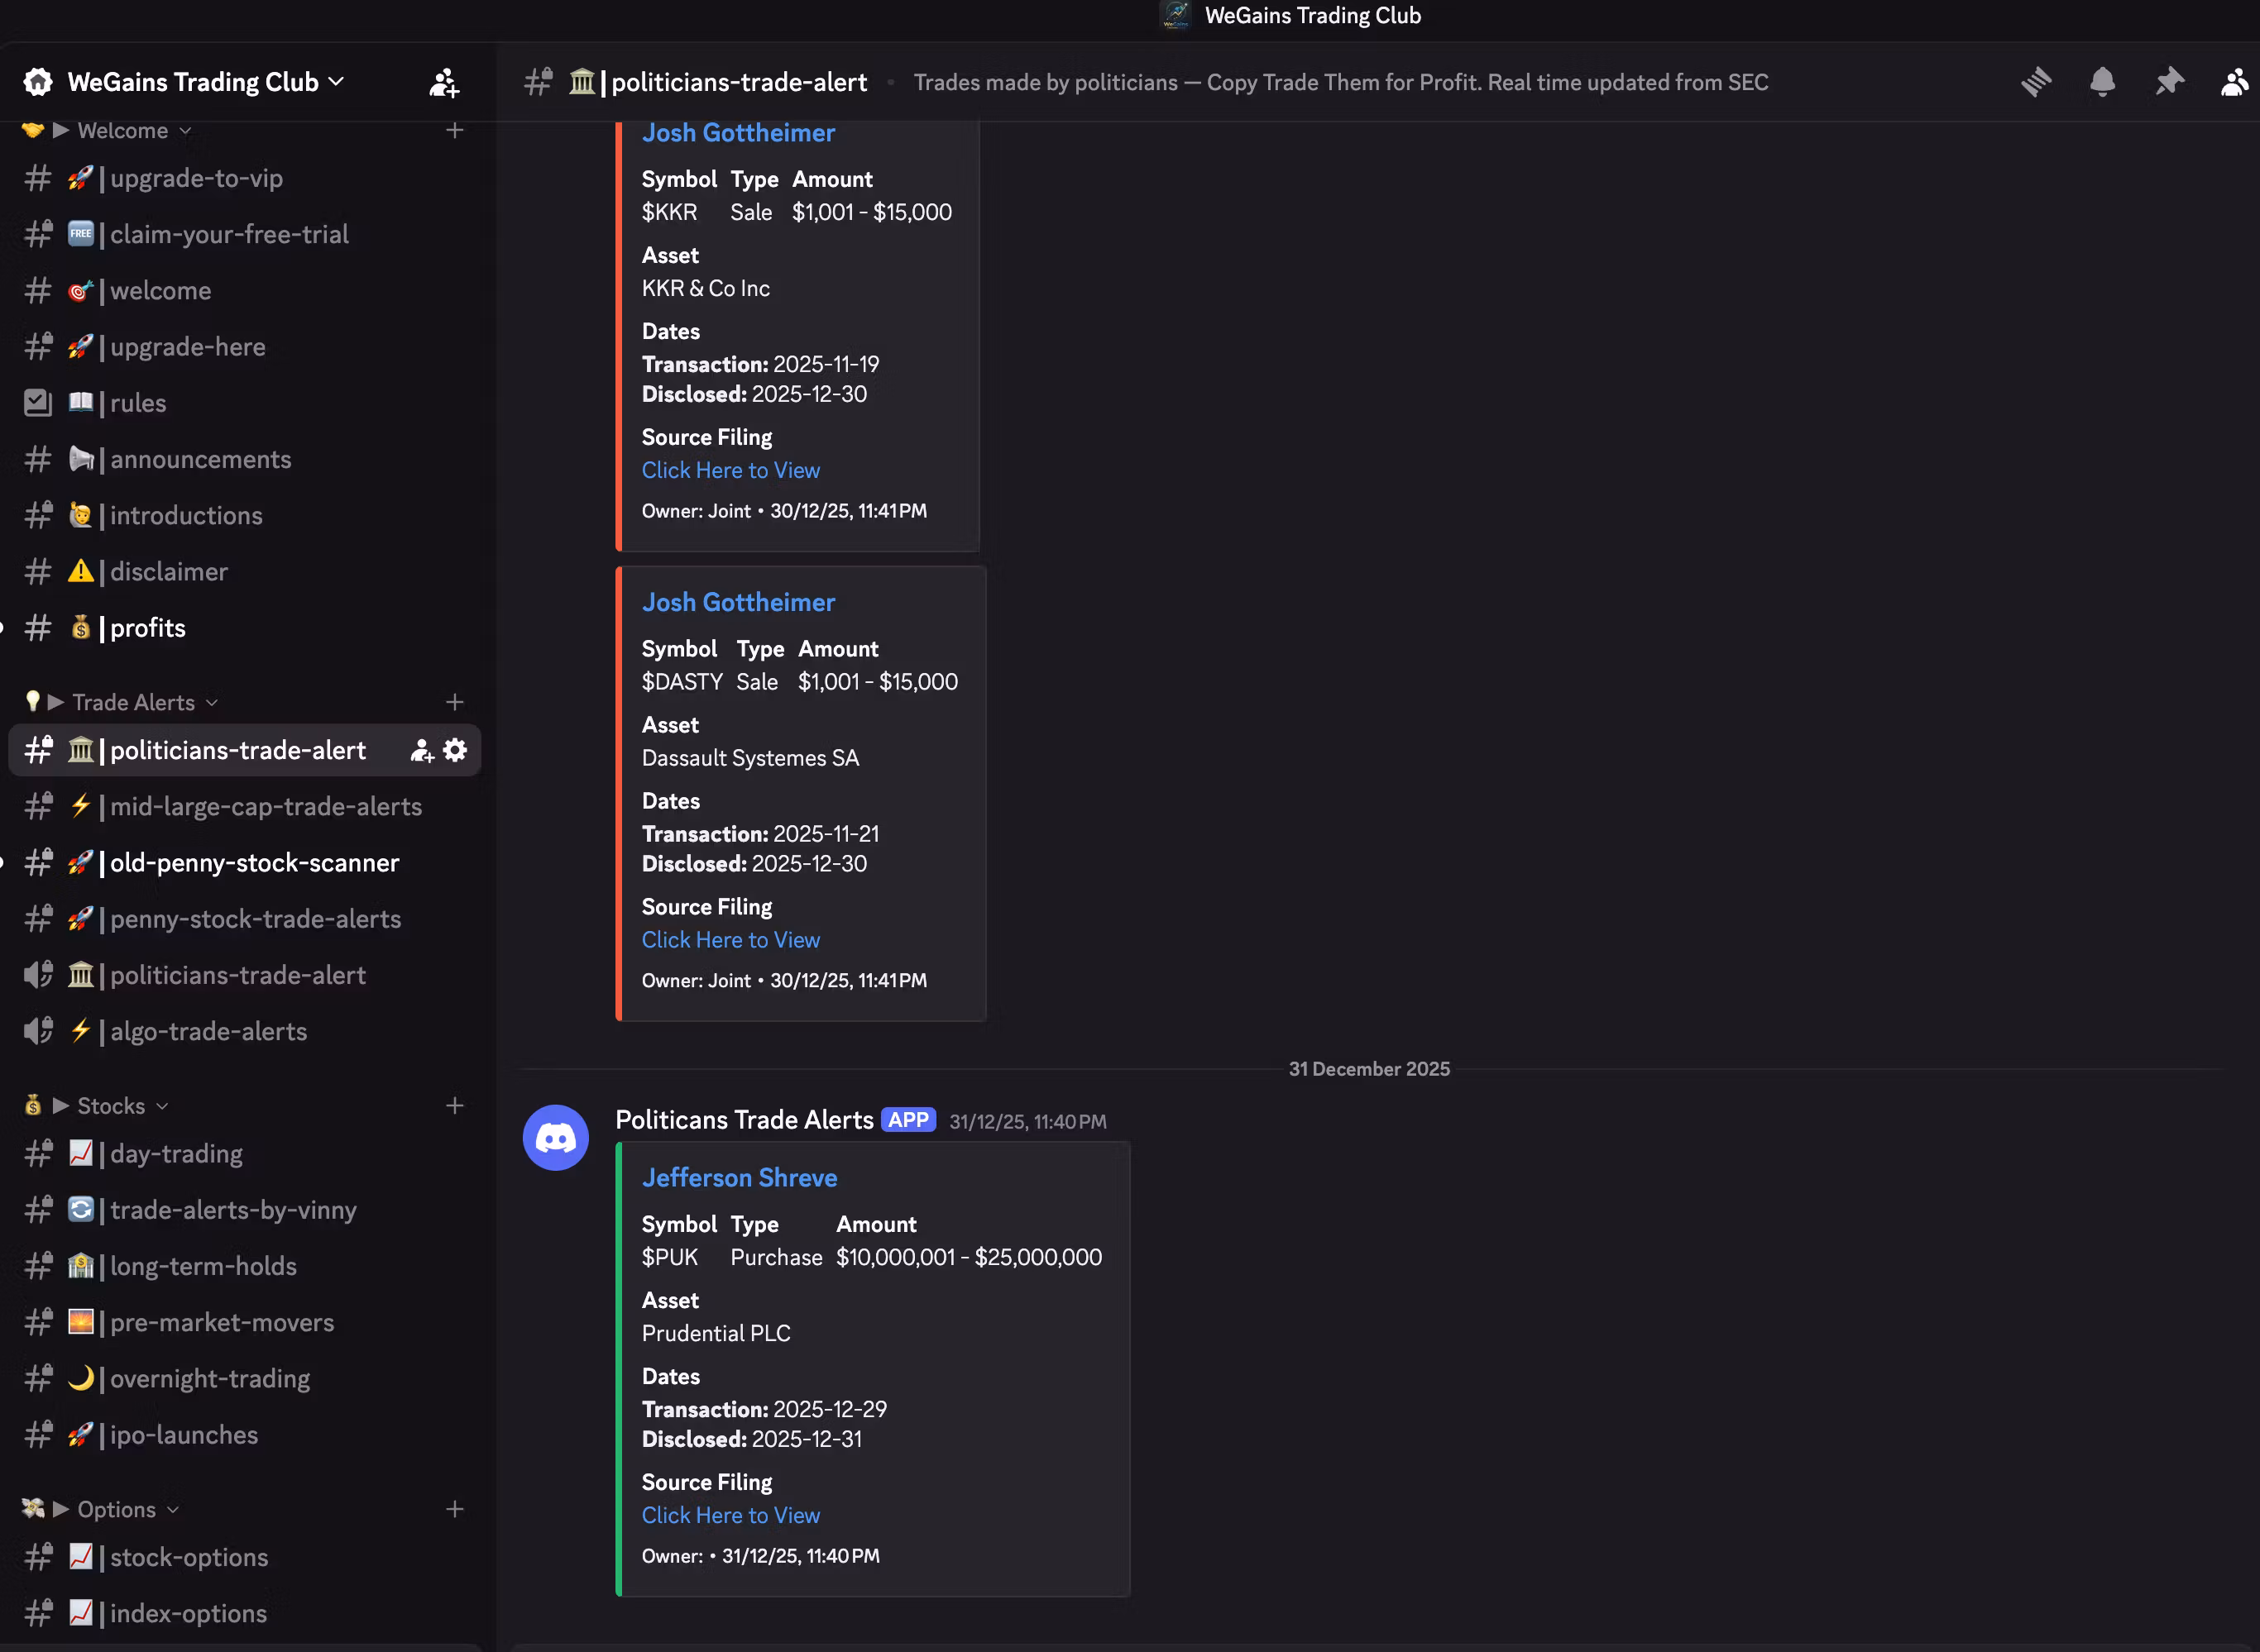Add channel to Trade Alerts category
2260x1652 pixels.
[x=455, y=702]
